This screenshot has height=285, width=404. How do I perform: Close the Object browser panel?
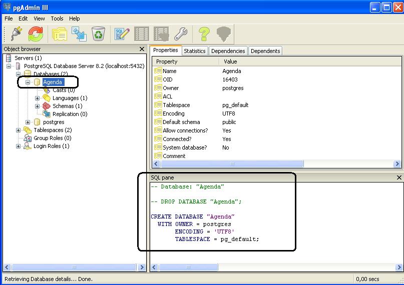(142, 49)
